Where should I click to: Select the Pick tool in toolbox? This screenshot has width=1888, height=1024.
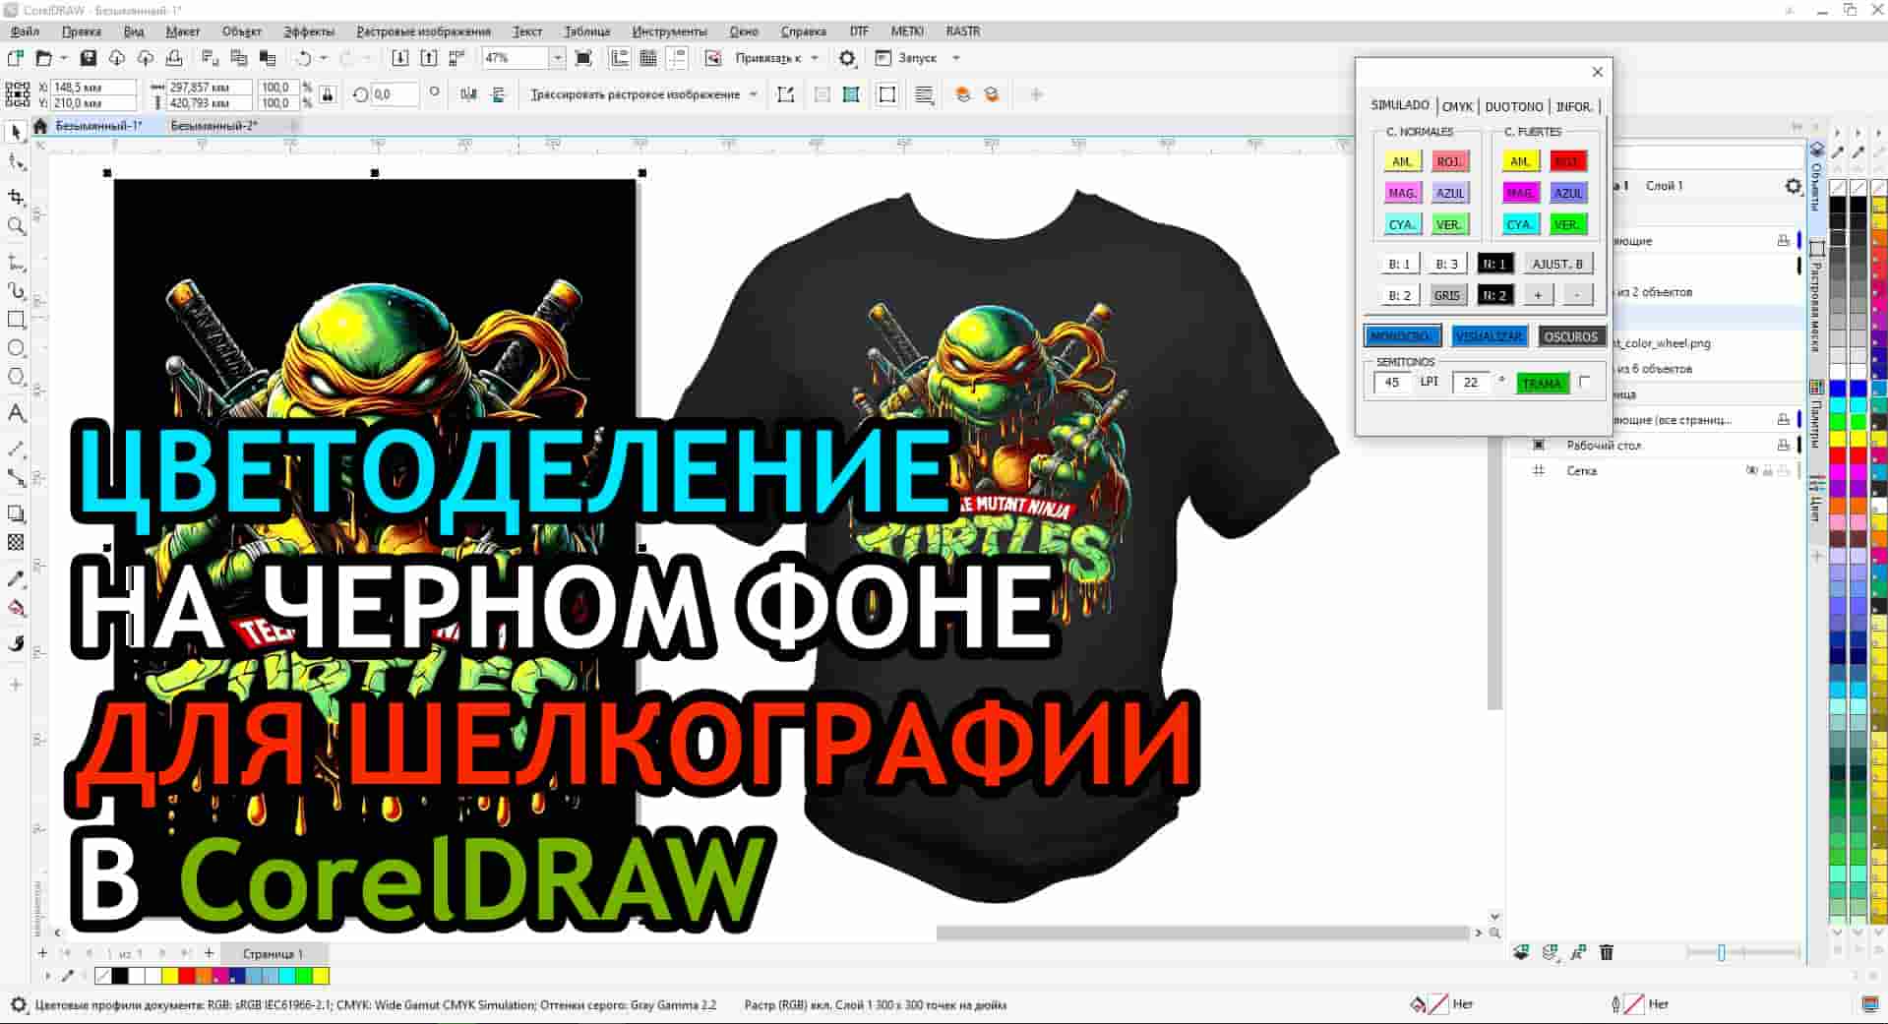[x=16, y=132]
